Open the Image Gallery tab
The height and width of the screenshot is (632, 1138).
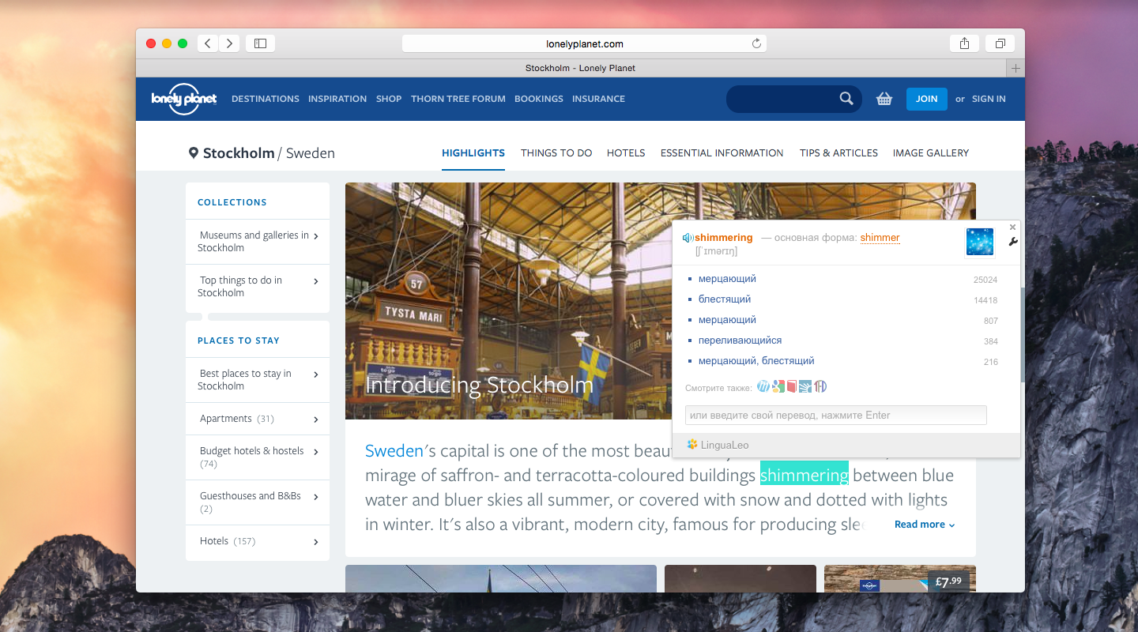coord(931,153)
